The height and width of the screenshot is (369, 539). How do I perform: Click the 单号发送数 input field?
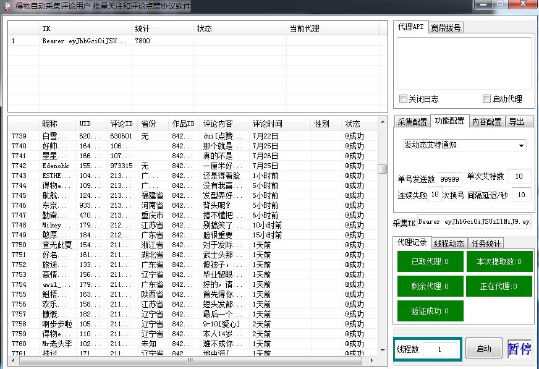449,179
